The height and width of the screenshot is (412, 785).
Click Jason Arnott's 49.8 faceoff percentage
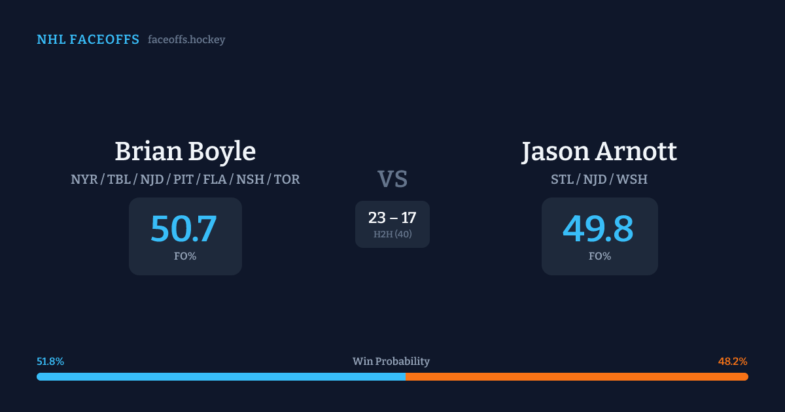click(599, 228)
